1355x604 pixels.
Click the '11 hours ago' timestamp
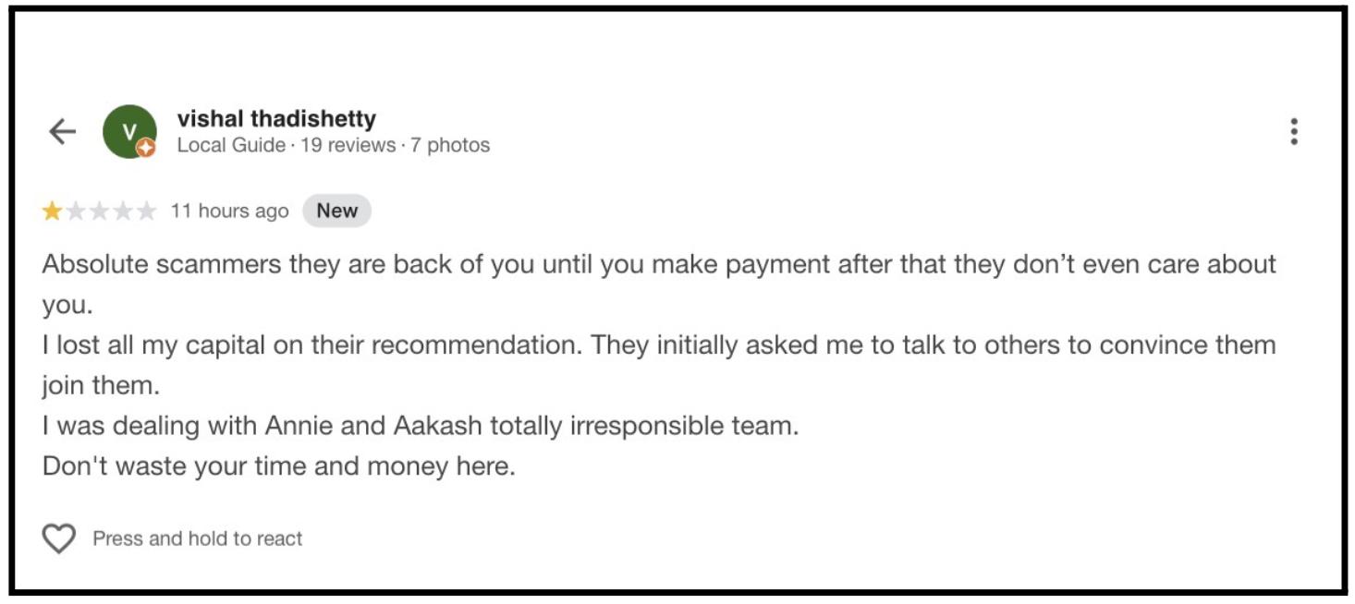point(229,211)
